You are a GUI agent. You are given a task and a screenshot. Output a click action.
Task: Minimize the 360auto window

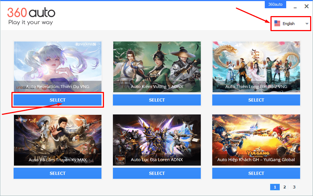tap(295, 7)
